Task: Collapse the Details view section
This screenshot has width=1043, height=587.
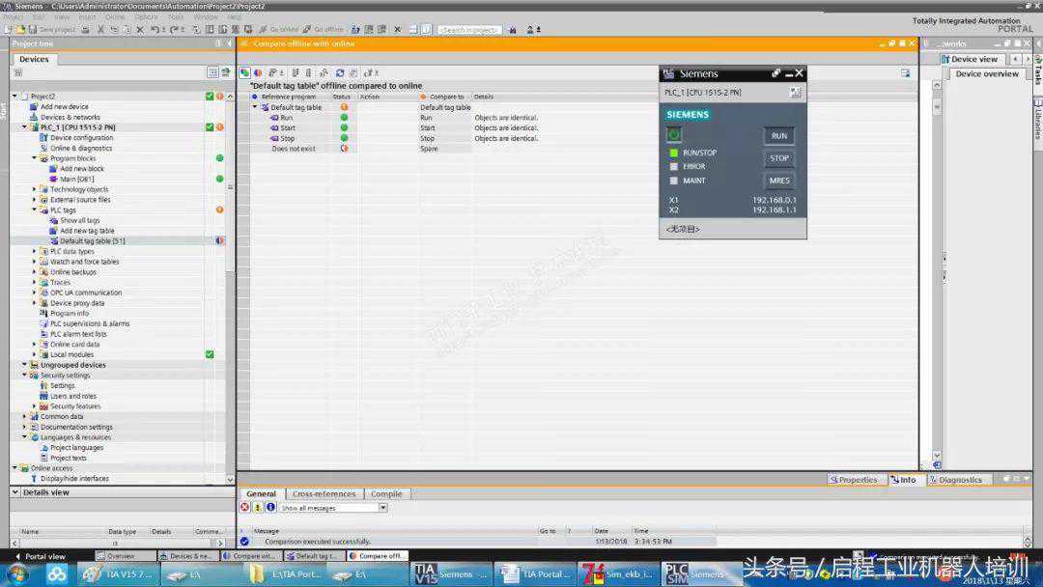Action: pos(15,492)
